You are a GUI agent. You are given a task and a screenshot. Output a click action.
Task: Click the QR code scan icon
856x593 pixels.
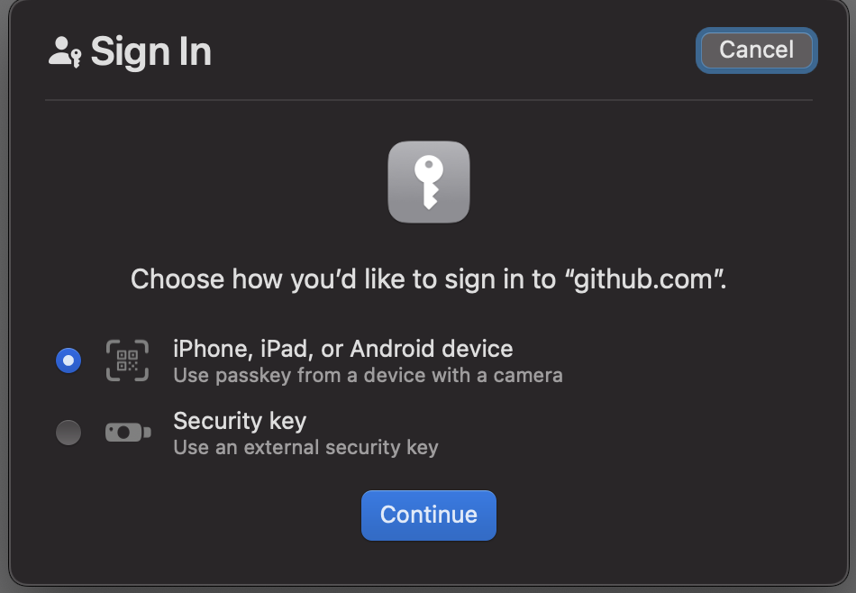(127, 360)
